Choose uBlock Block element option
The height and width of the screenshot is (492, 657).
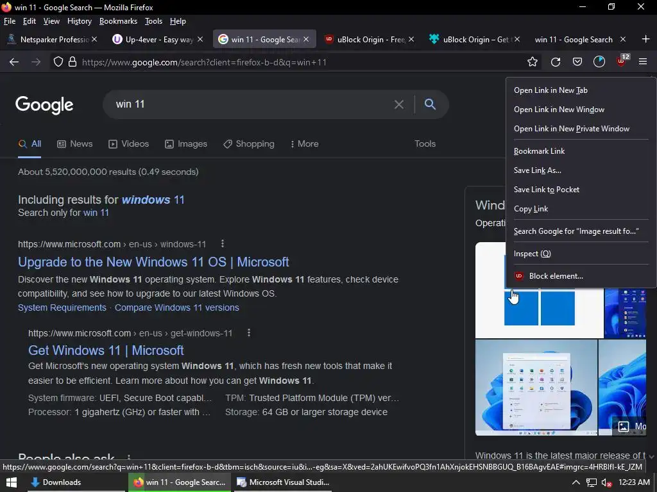(581, 276)
